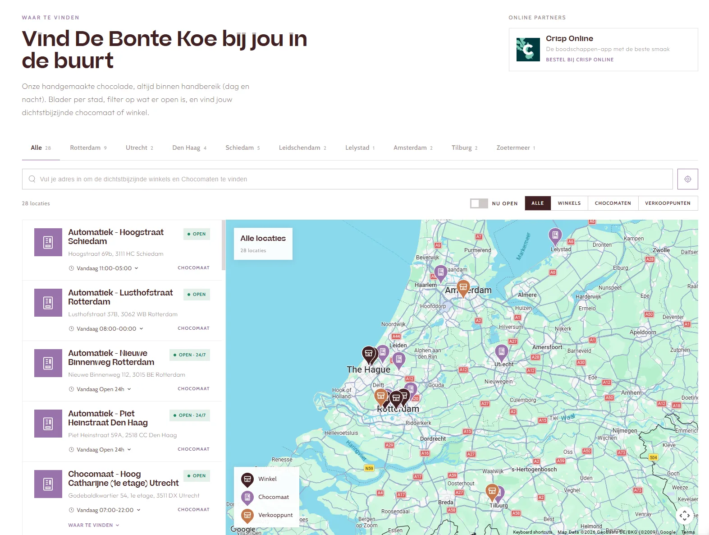The height and width of the screenshot is (535, 709).
Task: Open the Den Haag tab
Action: [x=189, y=148]
